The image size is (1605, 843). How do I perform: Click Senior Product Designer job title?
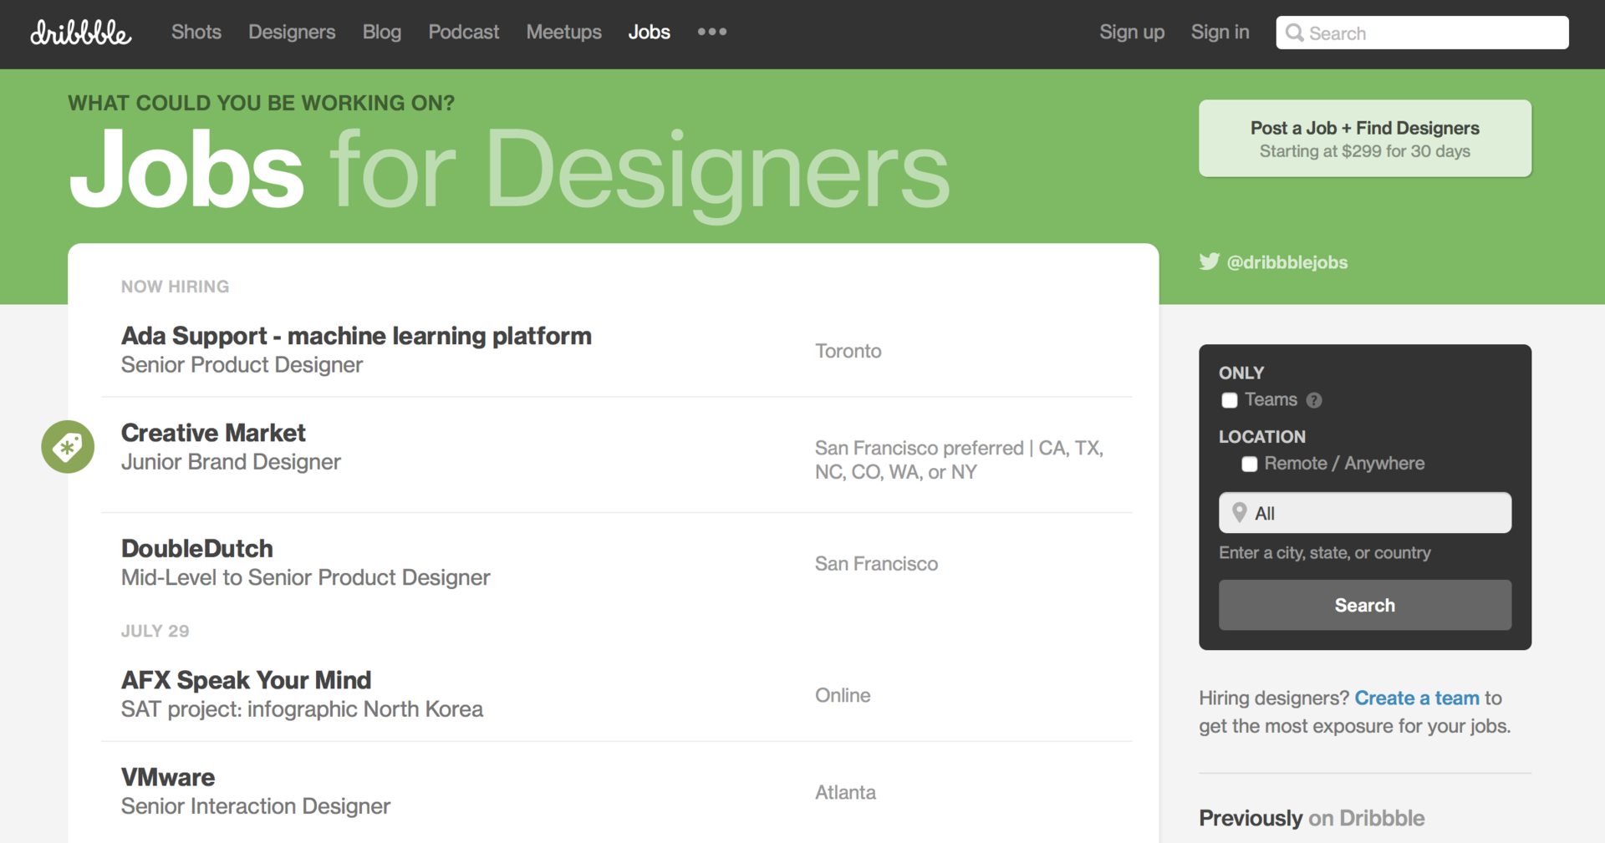point(242,365)
